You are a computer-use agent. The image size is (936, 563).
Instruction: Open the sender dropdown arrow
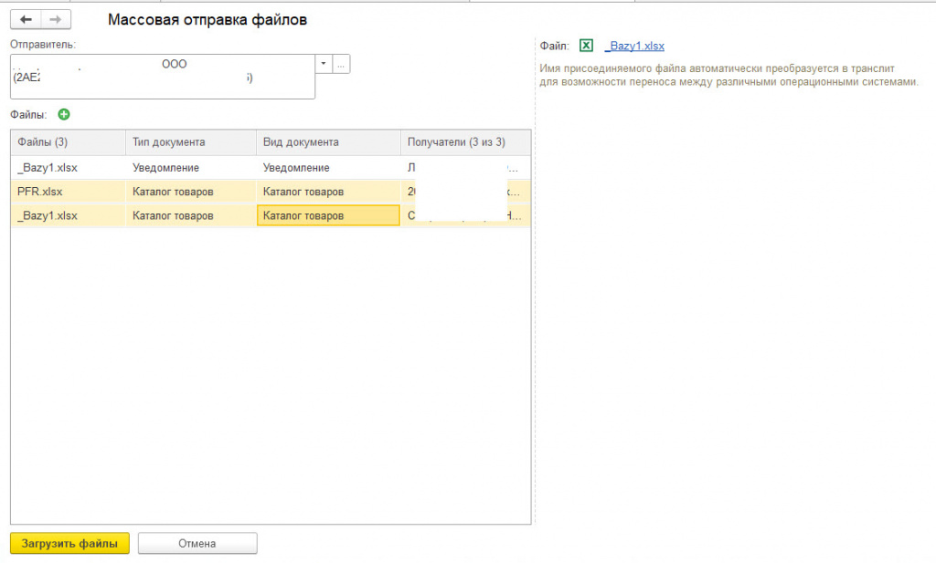(x=324, y=64)
